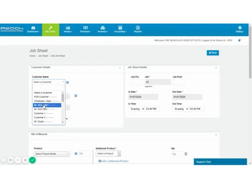Open the Invoice menu
The image size is (252, 189).
tap(68, 30)
